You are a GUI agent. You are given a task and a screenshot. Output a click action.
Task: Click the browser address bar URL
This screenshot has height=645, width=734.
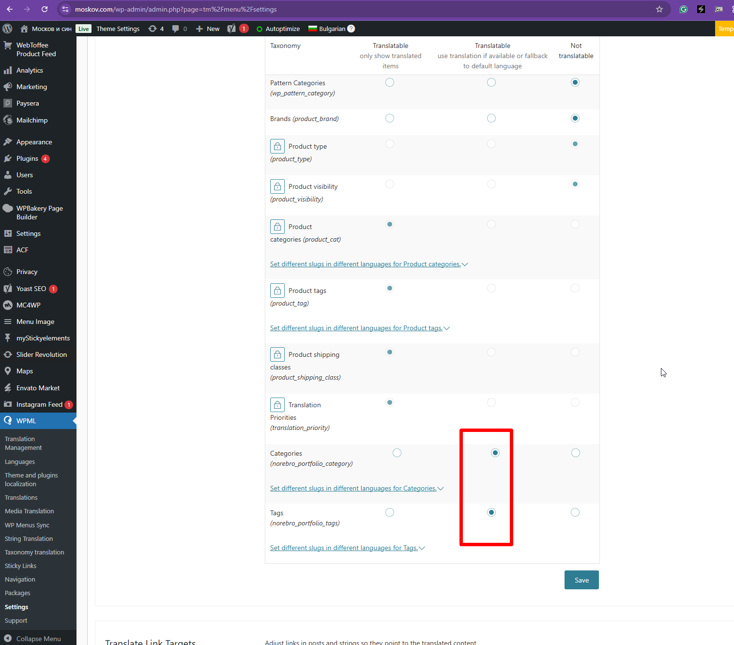point(176,9)
